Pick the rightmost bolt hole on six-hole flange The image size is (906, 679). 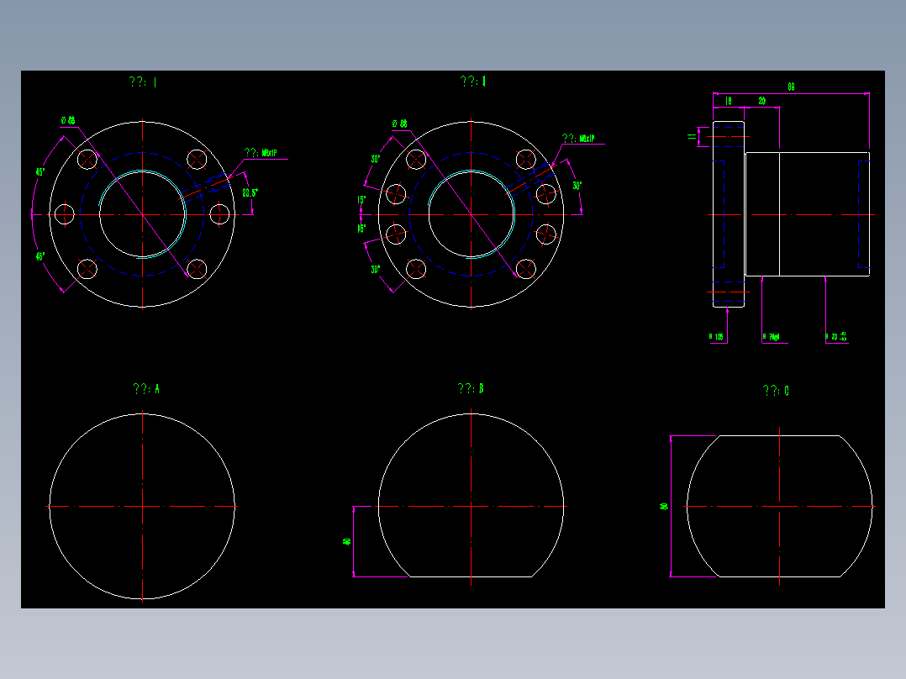click(x=219, y=213)
